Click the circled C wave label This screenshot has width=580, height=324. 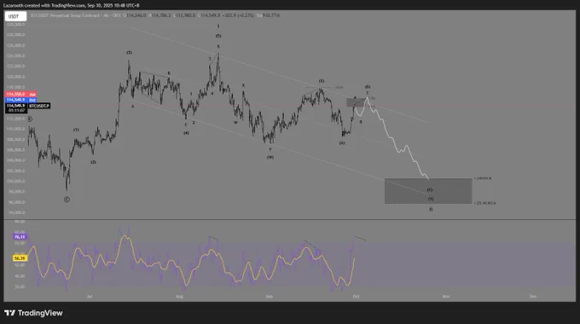point(67,200)
